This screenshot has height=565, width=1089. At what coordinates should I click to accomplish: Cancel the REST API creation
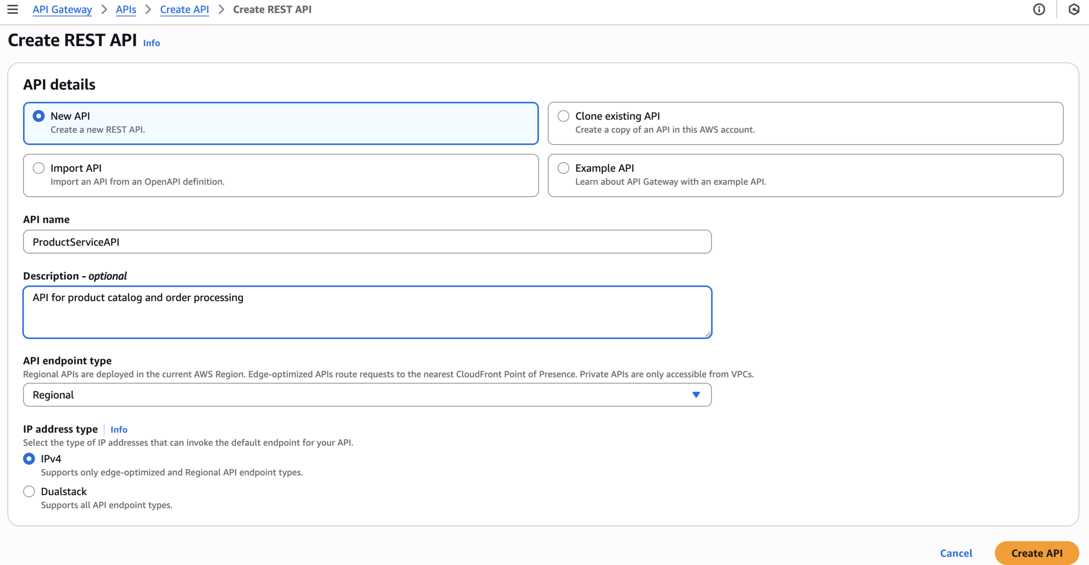(956, 553)
